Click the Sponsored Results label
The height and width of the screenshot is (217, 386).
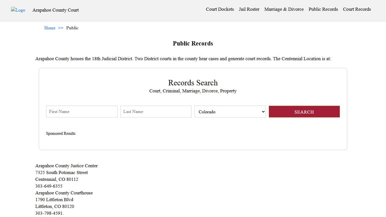click(61, 133)
